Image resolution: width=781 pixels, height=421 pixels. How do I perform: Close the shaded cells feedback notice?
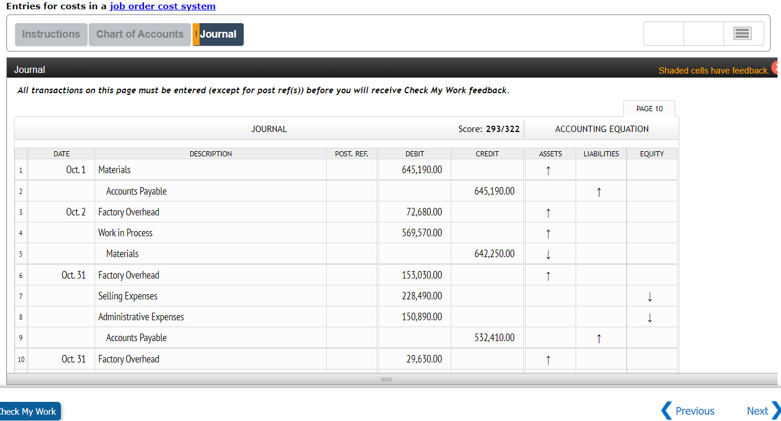click(x=776, y=67)
